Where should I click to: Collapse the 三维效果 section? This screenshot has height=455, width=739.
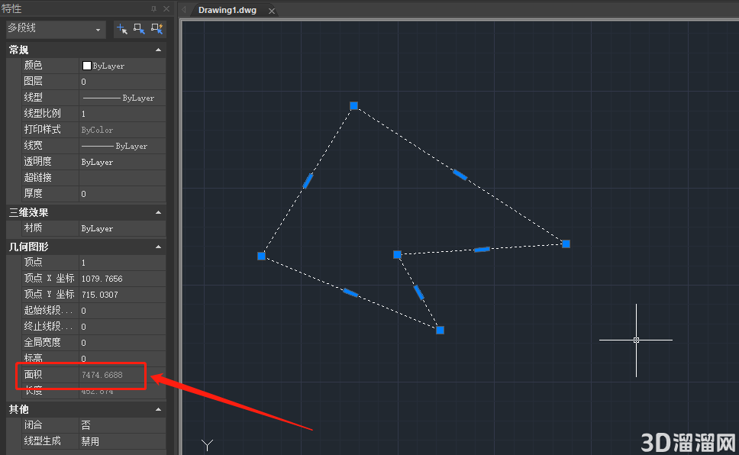158,213
